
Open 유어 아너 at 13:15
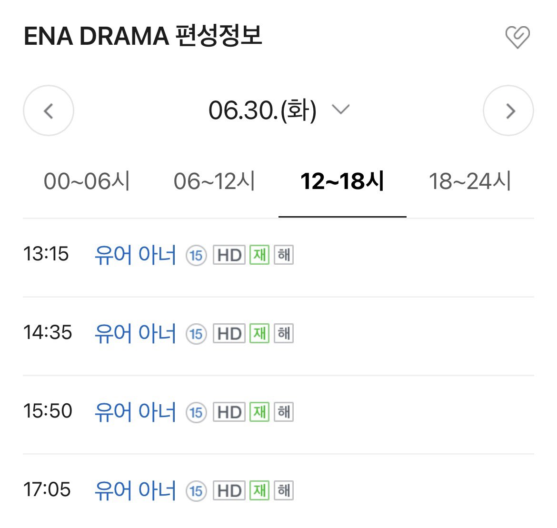click(x=135, y=255)
